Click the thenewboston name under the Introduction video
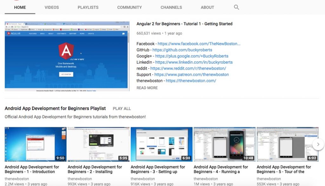Screen dimensions: 325x186 pyautogui.click(x=17, y=178)
